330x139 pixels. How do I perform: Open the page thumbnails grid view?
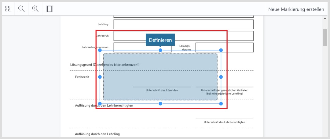pyautogui.click(x=8, y=9)
